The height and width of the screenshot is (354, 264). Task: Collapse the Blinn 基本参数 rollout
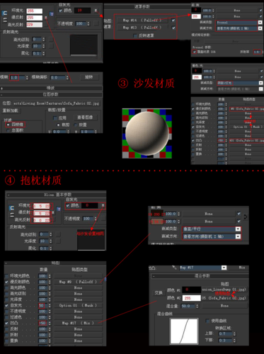click(56, 195)
